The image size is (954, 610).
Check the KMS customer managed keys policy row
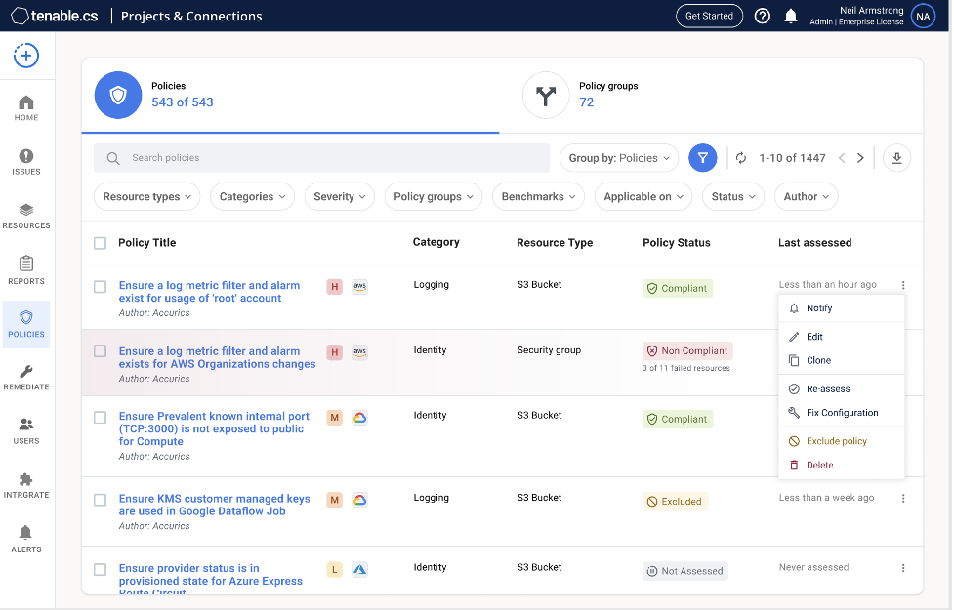coord(100,500)
